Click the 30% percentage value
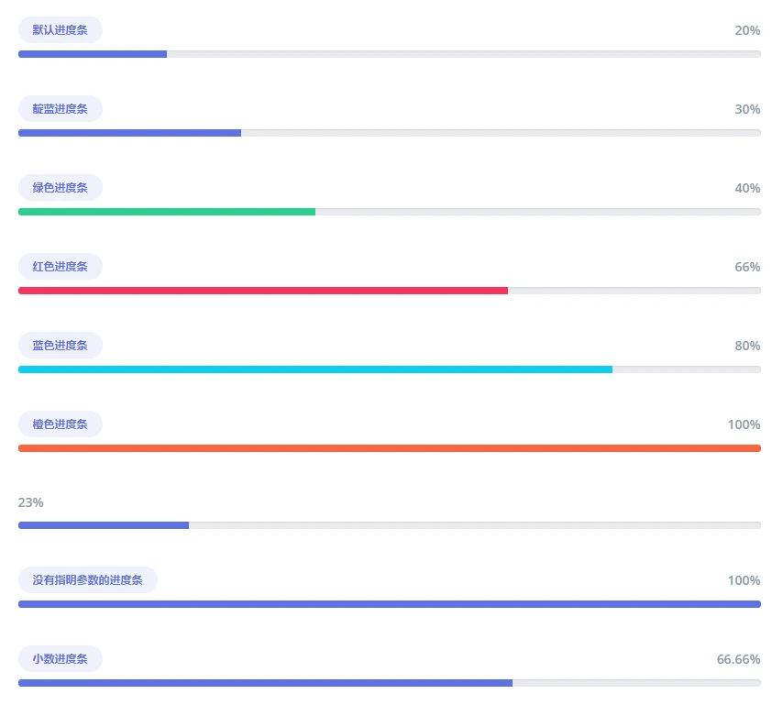Image resolution: width=783 pixels, height=705 pixels. click(747, 109)
